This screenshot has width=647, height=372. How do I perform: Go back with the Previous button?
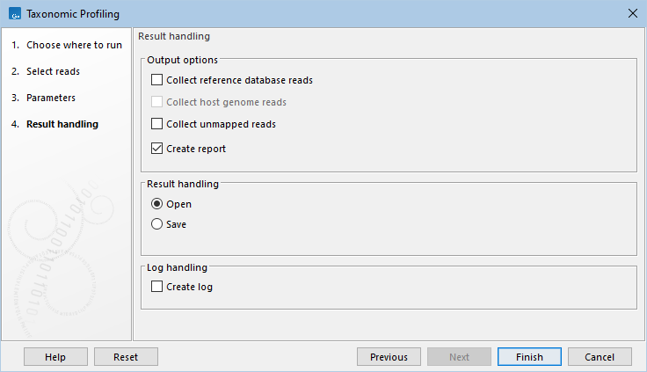[x=389, y=357]
